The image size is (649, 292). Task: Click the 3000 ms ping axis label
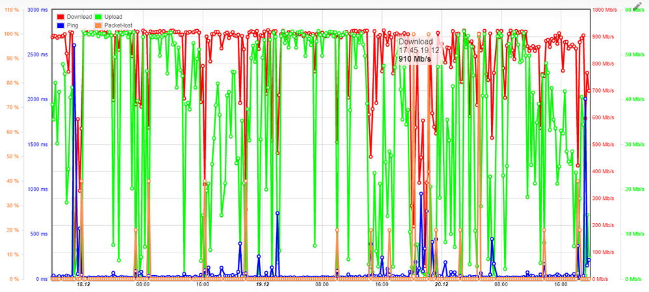[38, 9]
